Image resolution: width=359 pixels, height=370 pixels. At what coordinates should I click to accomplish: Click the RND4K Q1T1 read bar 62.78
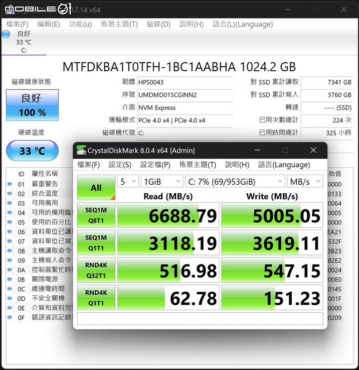click(x=168, y=298)
